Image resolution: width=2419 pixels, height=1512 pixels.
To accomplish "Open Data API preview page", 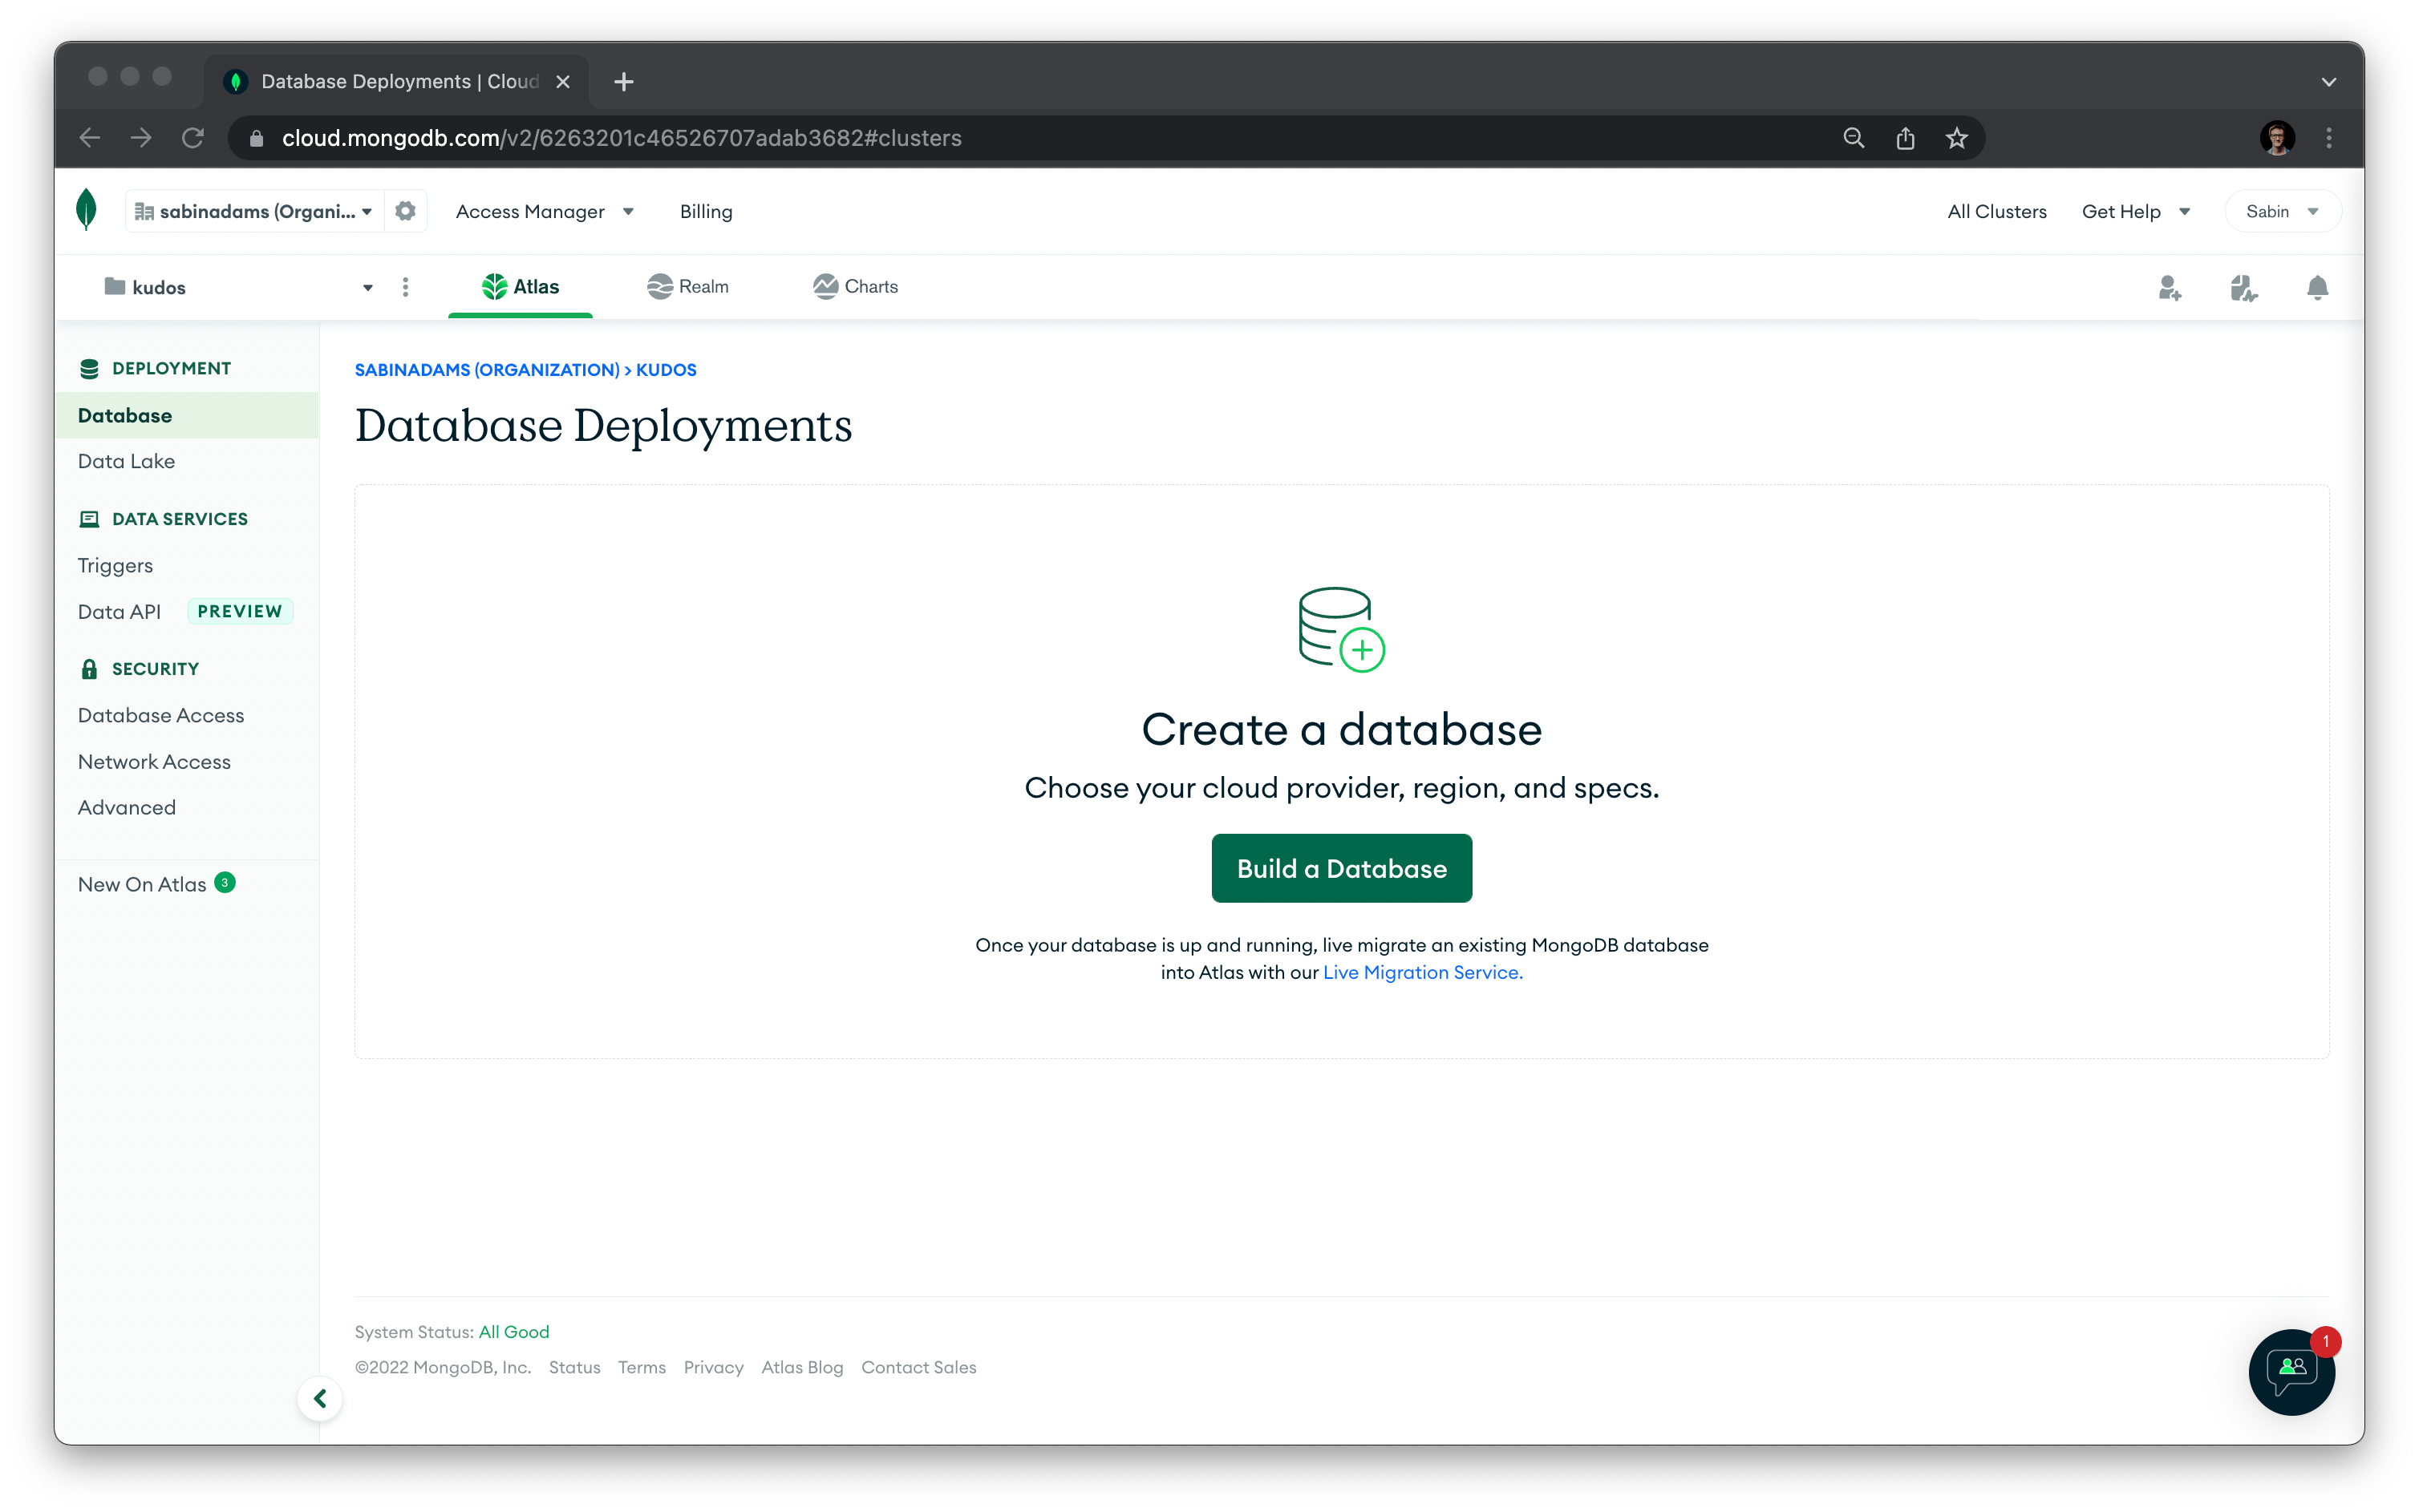I will pos(119,611).
